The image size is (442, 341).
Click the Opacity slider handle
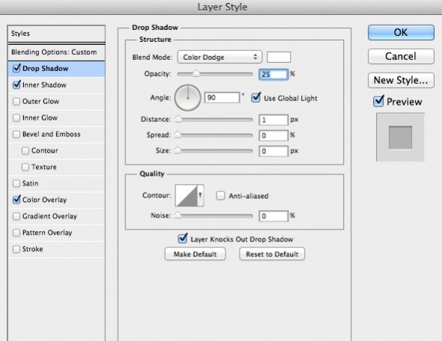(x=196, y=74)
